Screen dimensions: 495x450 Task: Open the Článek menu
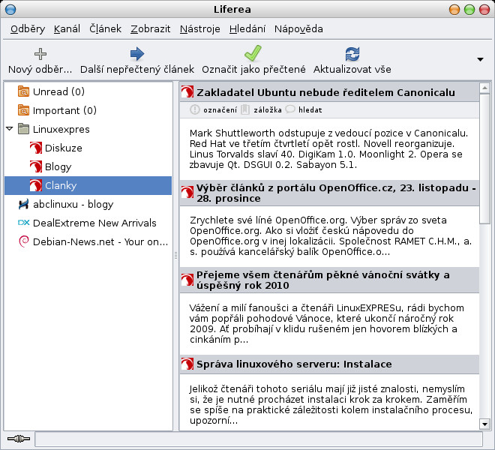106,28
